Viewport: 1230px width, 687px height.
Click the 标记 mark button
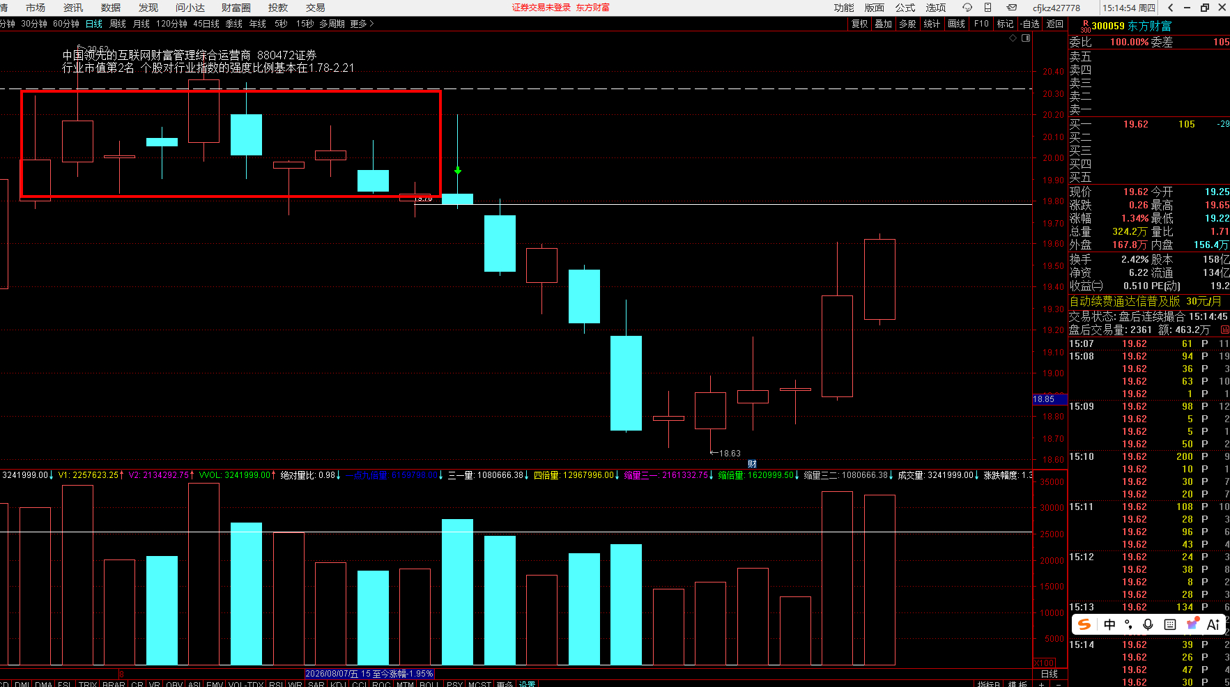pos(1006,24)
